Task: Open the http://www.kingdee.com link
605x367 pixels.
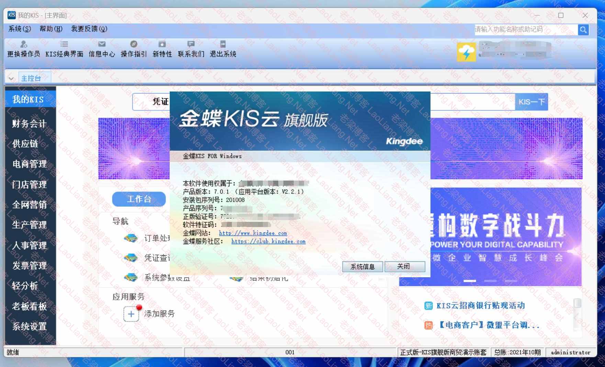Action: pyautogui.click(x=253, y=233)
